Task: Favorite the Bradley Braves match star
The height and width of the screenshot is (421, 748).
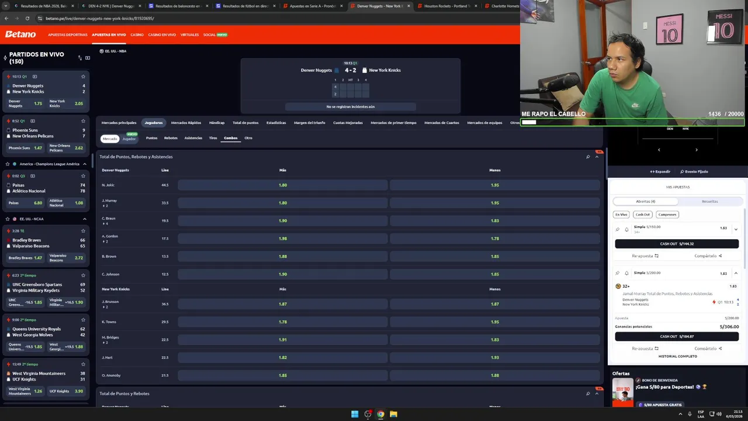Action: point(83,231)
